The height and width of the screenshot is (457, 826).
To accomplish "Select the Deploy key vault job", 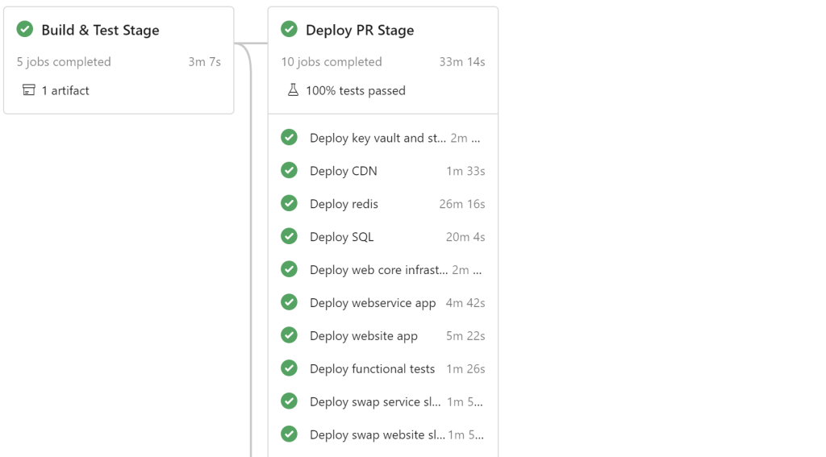I will point(377,138).
